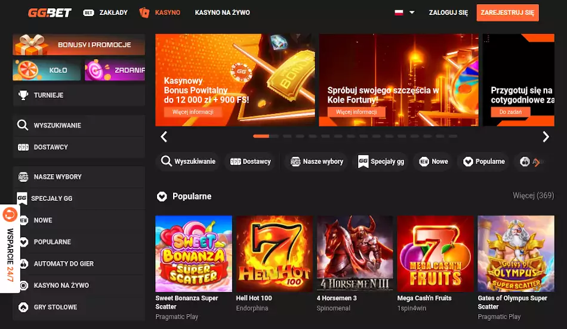Open the language dropdown arrow
The width and height of the screenshot is (567, 329).
[412, 13]
